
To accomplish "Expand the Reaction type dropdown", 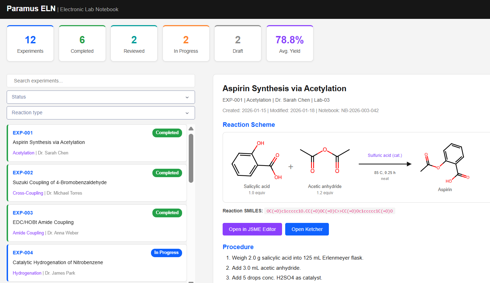I will click(x=101, y=113).
